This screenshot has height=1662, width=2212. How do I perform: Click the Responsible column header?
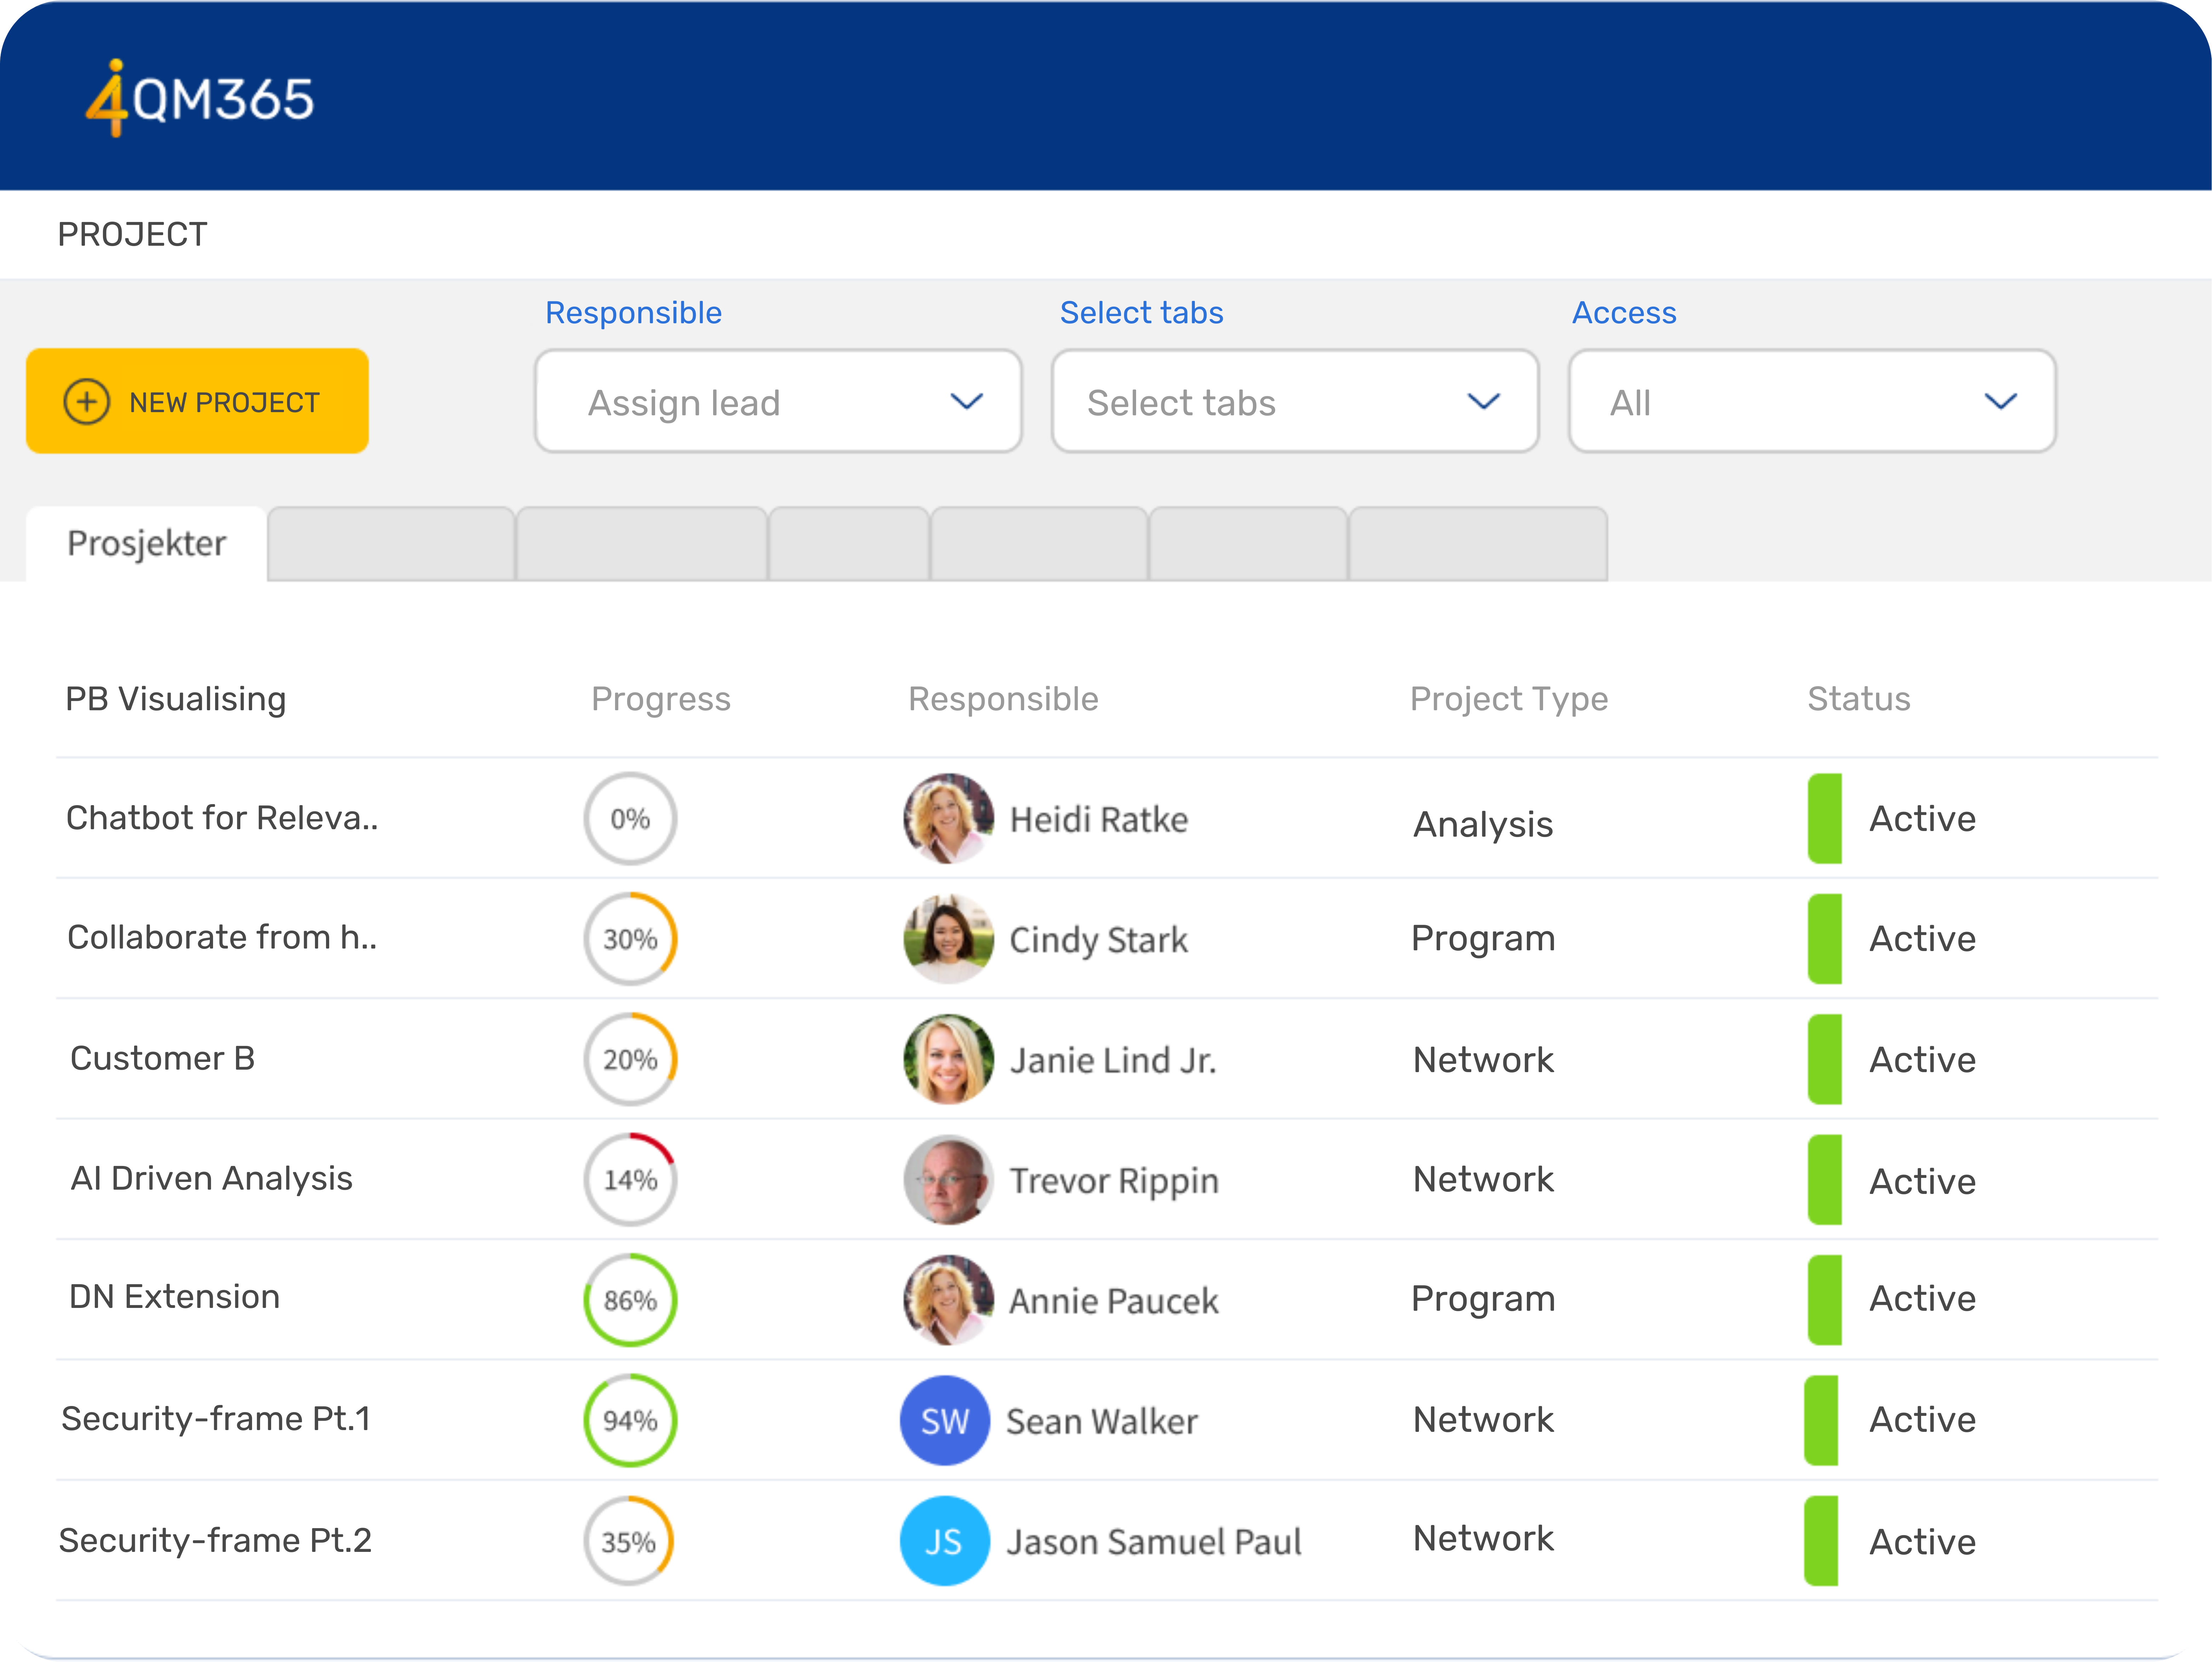(1003, 699)
